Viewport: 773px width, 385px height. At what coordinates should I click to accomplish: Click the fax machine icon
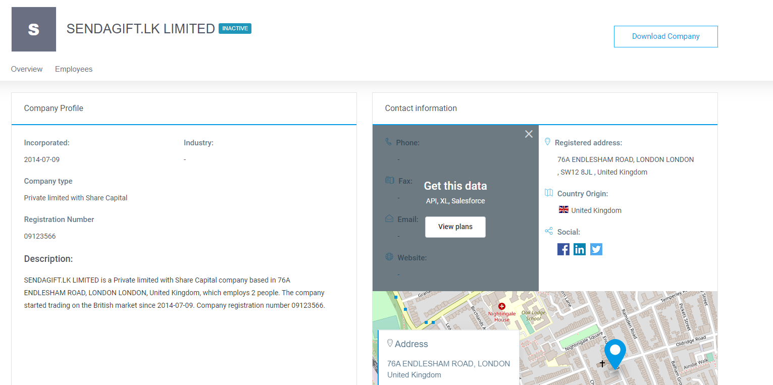click(x=389, y=180)
